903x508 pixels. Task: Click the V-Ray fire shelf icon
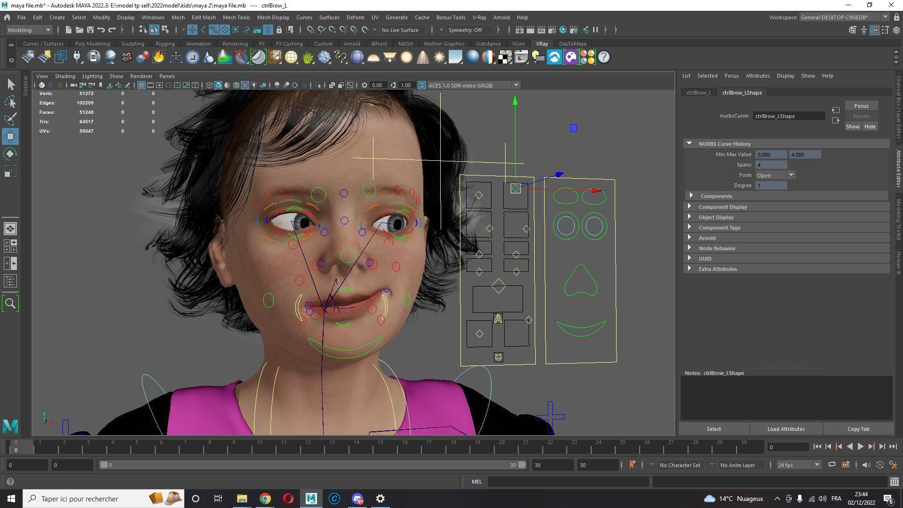159,57
